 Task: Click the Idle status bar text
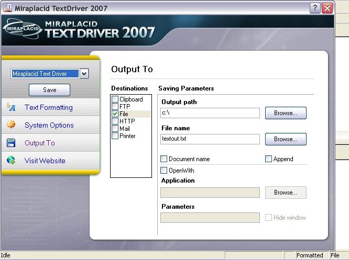tap(5, 255)
